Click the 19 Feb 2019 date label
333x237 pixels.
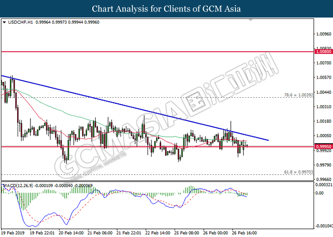[12, 233]
